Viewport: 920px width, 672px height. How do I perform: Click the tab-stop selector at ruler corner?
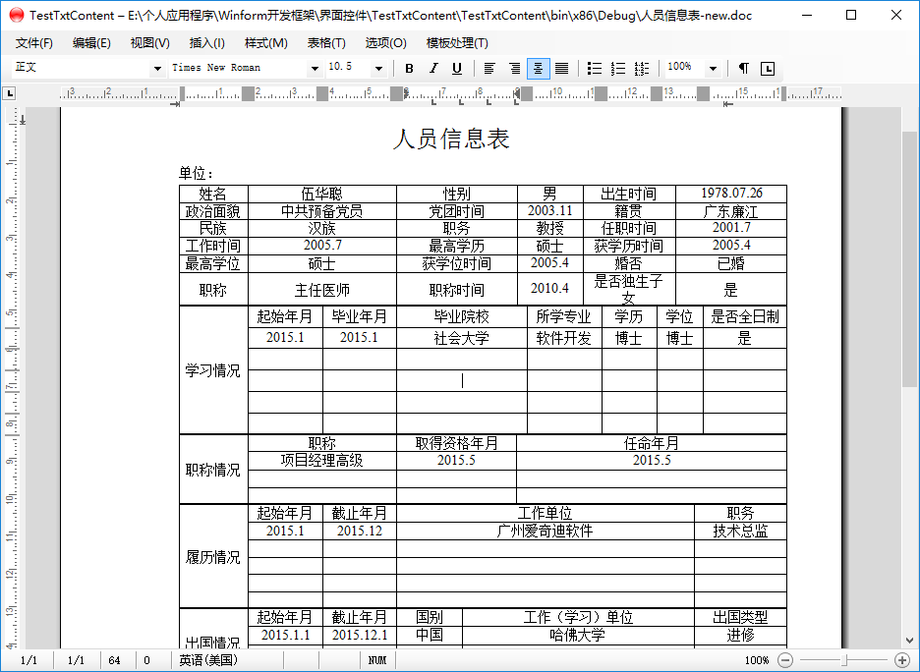pos(9,92)
